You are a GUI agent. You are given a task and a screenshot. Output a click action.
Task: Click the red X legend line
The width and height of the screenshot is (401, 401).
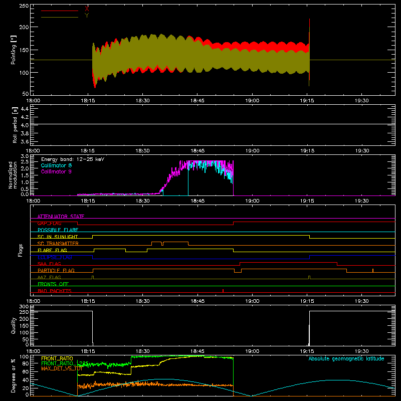point(60,11)
